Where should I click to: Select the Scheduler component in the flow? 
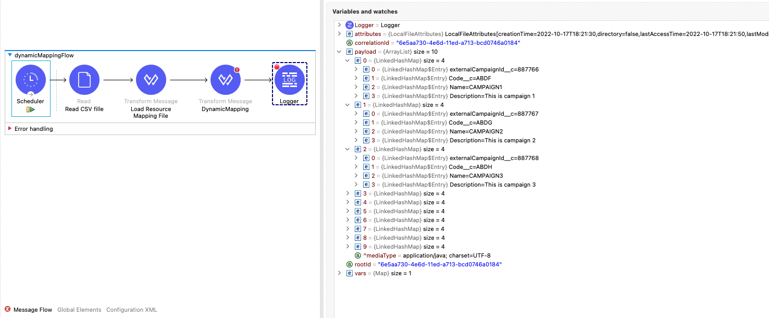pyautogui.click(x=30, y=80)
